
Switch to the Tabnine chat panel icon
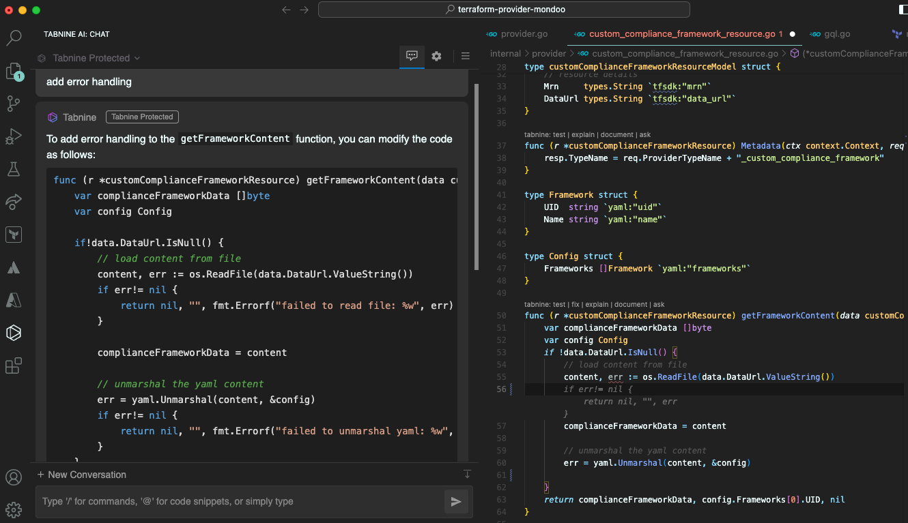412,57
